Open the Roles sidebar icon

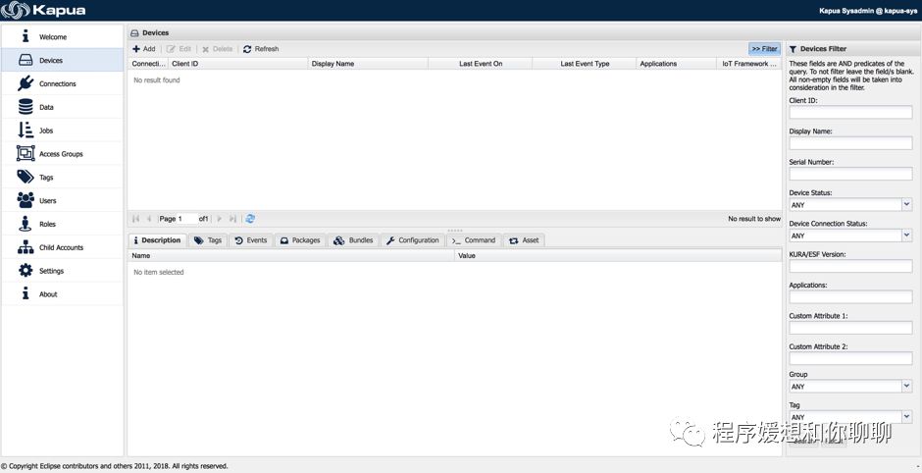pyautogui.click(x=26, y=224)
